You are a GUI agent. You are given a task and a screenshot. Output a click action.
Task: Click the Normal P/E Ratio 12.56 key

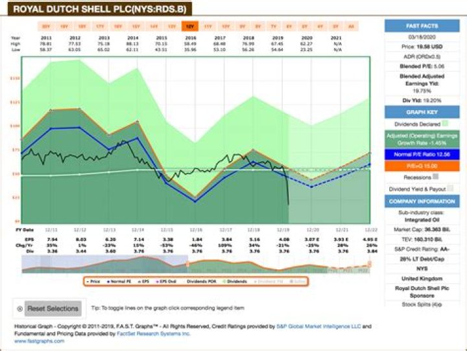[422, 154]
